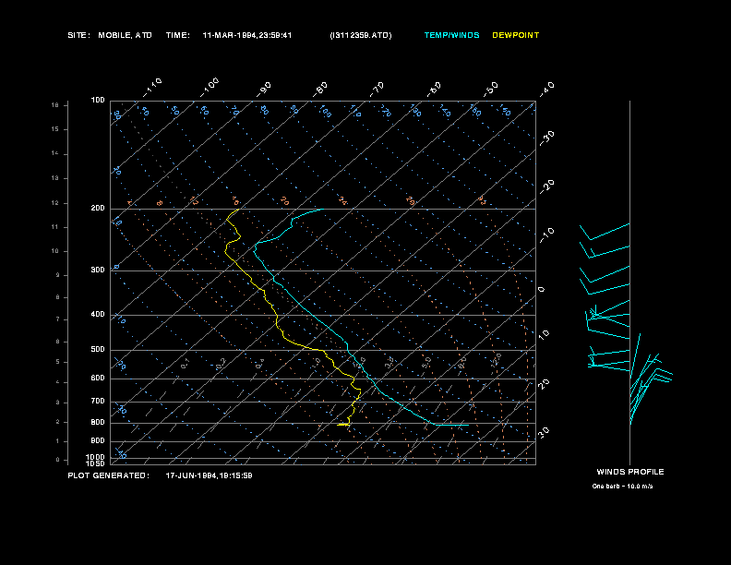731x565 pixels.
Task: Click the "900" pressure level label
Action: [x=98, y=440]
